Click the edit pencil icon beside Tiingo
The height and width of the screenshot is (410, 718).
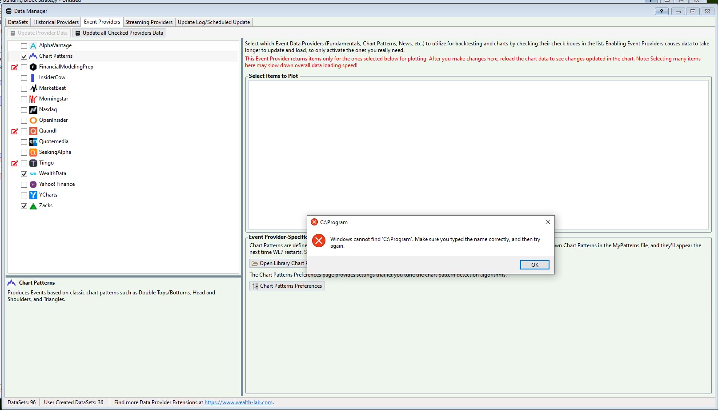(x=15, y=163)
